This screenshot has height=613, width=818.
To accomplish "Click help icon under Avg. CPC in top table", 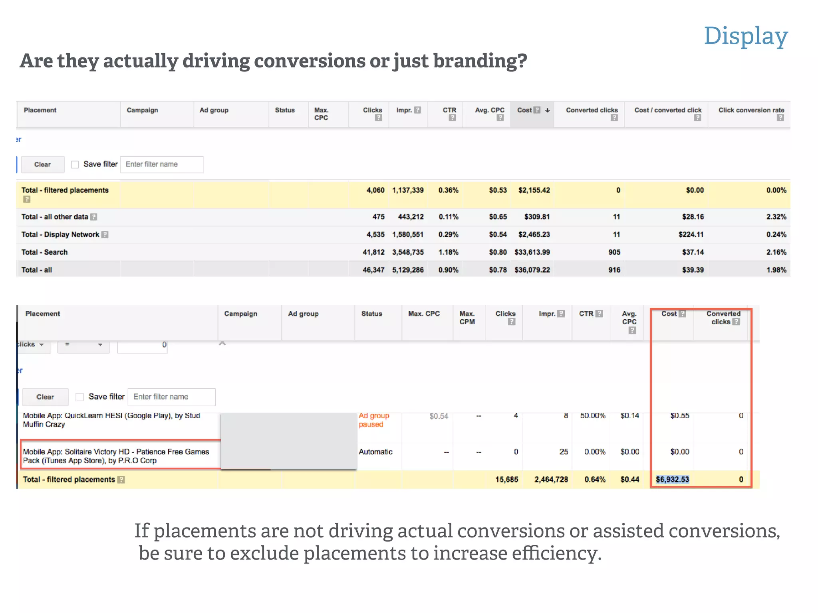I will coord(500,118).
